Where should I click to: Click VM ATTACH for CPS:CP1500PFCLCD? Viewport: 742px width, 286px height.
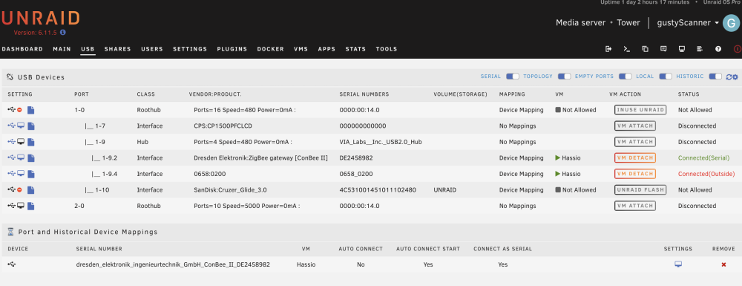pos(634,126)
